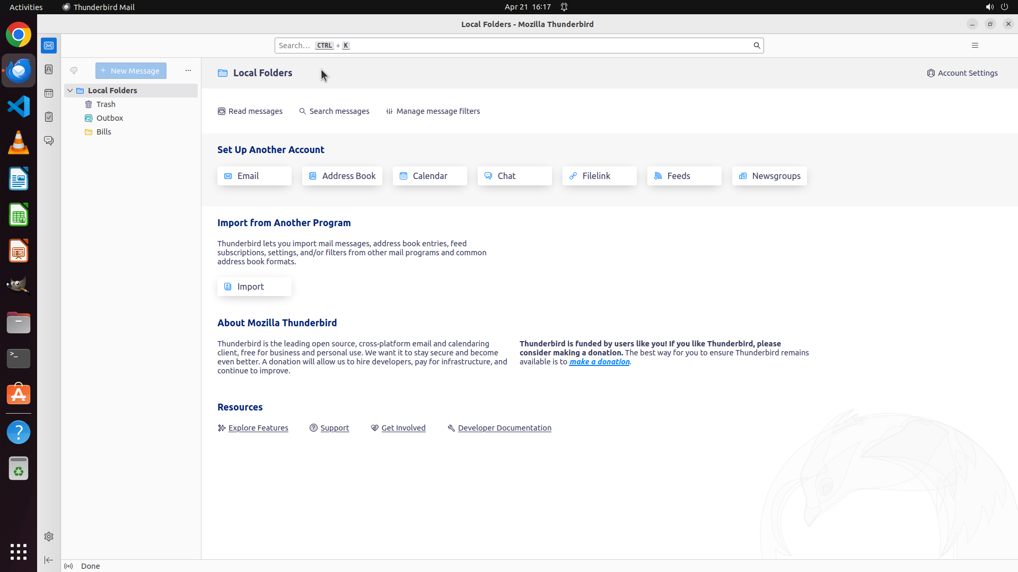Open the make a donation link

pos(599,362)
